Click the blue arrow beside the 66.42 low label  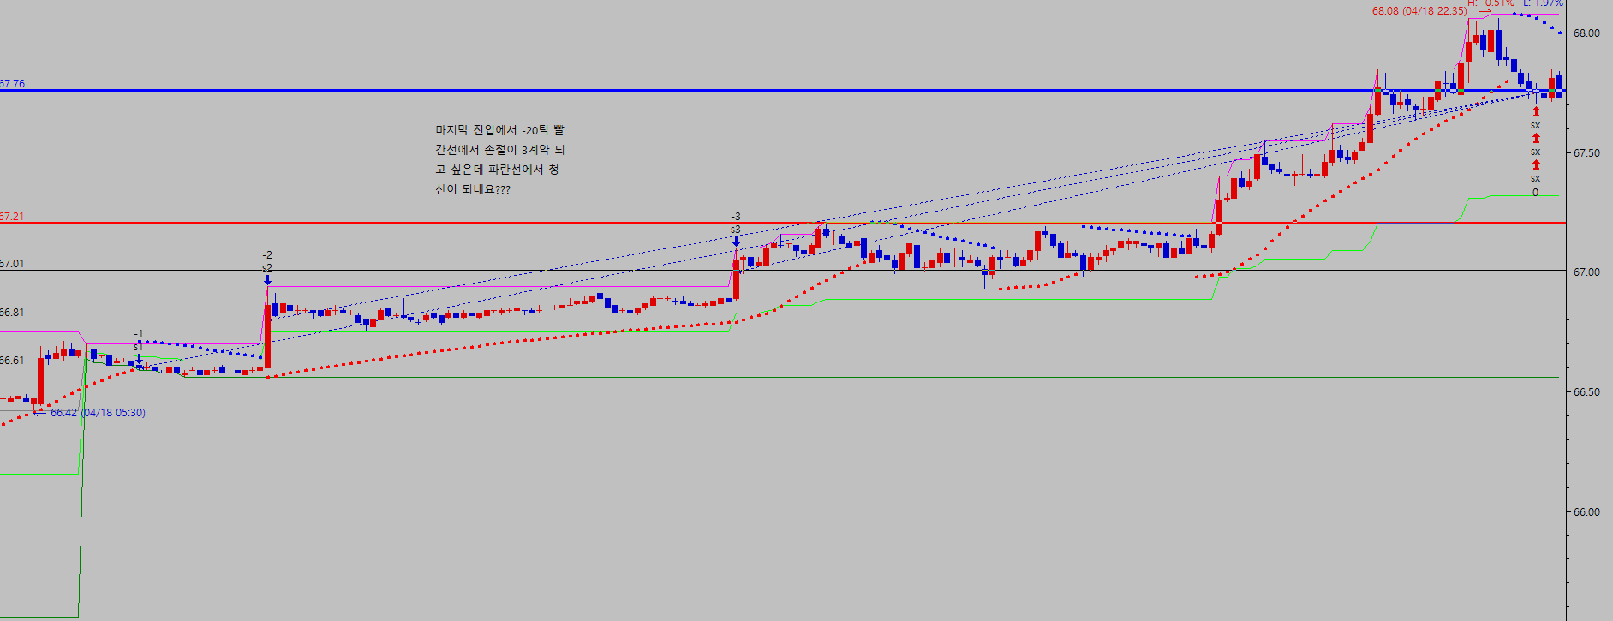point(39,413)
